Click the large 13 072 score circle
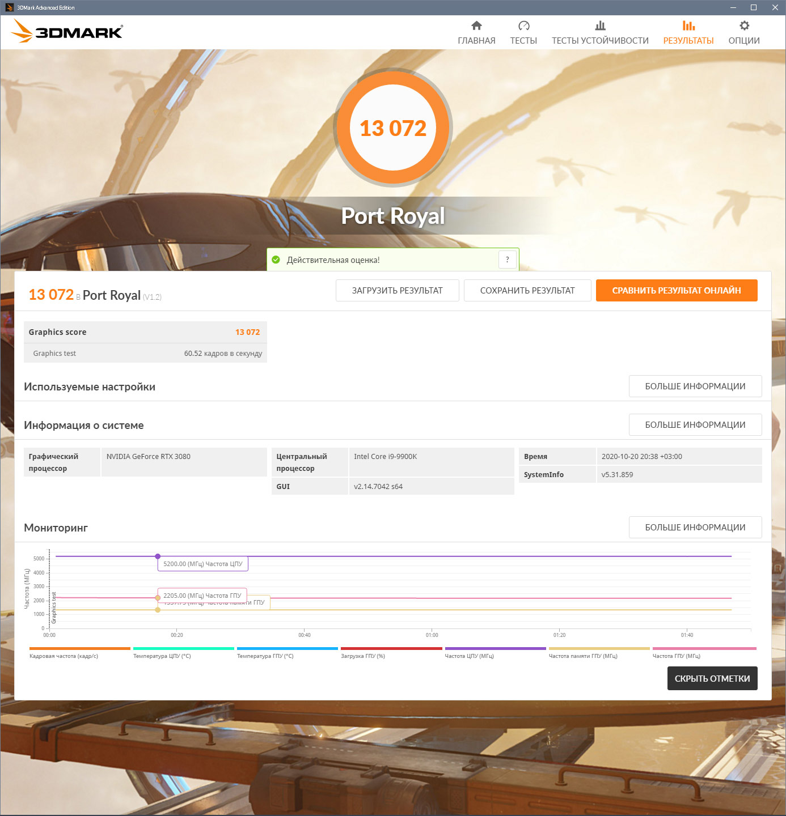Screen dimensions: 786x816 [x=393, y=127]
